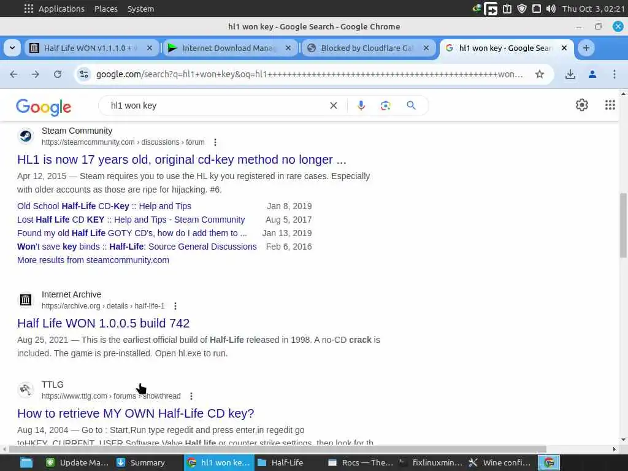Open Lost Half Life CD KEY link
Screen dimensions: 628x471
(131, 220)
